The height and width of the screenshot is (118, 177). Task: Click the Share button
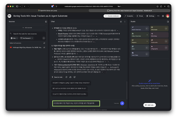[140, 16]
